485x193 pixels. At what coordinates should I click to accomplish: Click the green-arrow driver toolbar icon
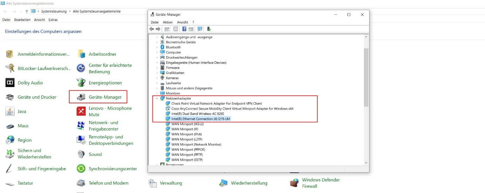(209, 29)
